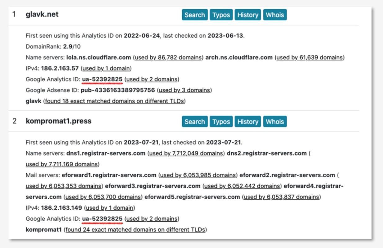Open the 'used by 86,782 domains' link

[x=168, y=57]
